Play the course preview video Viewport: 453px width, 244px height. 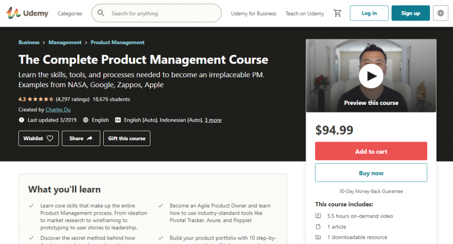click(x=371, y=75)
